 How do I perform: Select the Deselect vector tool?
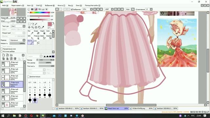click(49, 37)
